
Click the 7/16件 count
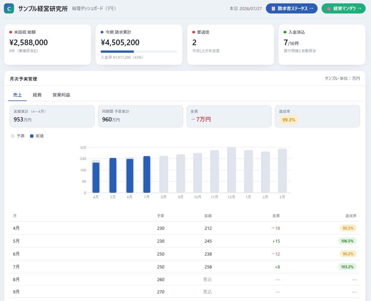pos(291,43)
